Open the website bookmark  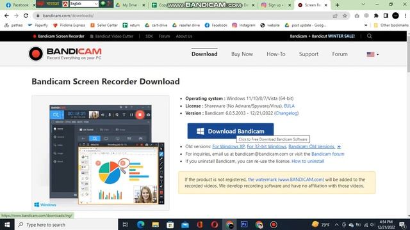point(270,26)
